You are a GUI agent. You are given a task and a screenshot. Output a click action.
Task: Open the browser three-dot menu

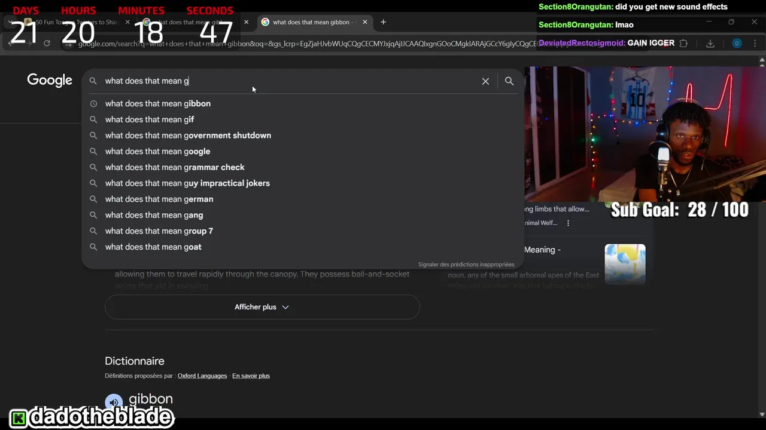tap(756, 43)
